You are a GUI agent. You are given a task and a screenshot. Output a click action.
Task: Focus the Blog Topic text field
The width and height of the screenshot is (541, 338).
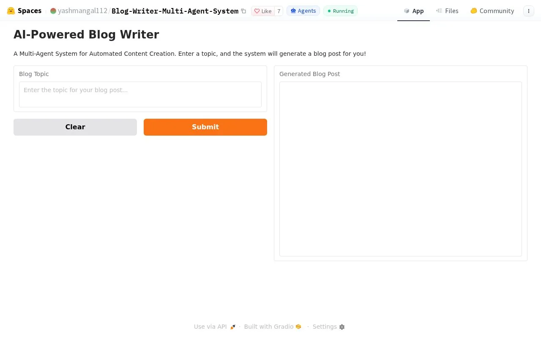[140, 94]
